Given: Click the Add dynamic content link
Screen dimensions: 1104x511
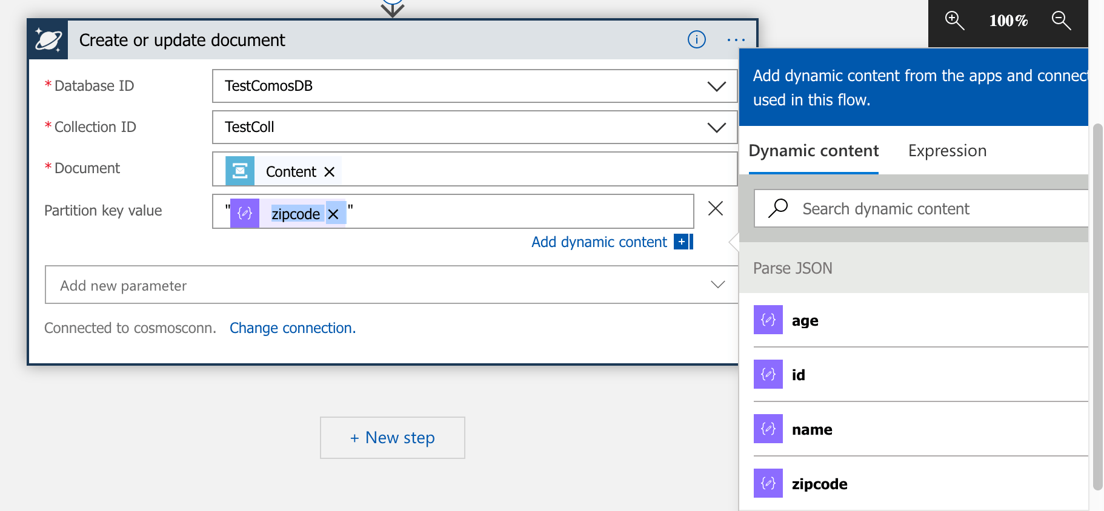Looking at the screenshot, I should [599, 242].
